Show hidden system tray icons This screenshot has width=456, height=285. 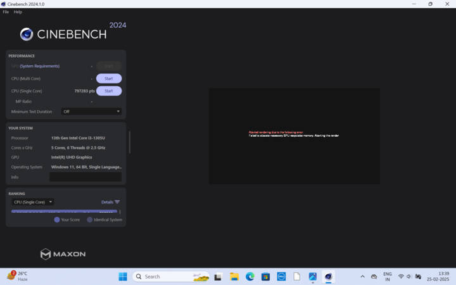coord(362,277)
